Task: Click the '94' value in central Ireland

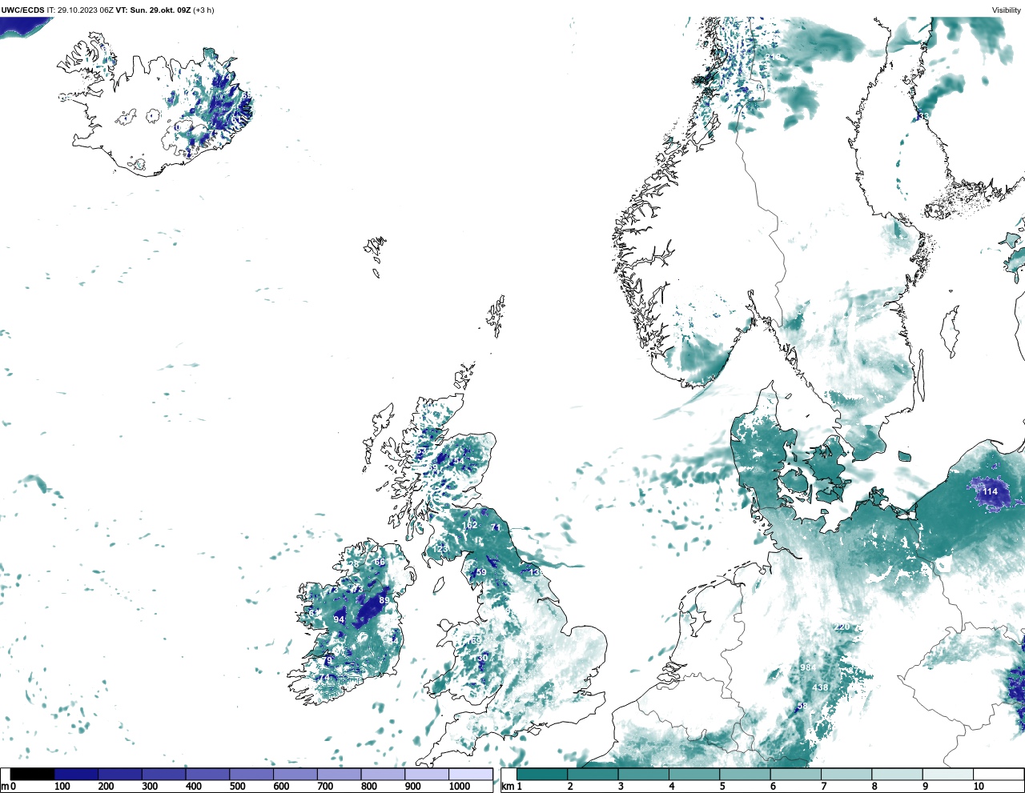Action: [339, 619]
